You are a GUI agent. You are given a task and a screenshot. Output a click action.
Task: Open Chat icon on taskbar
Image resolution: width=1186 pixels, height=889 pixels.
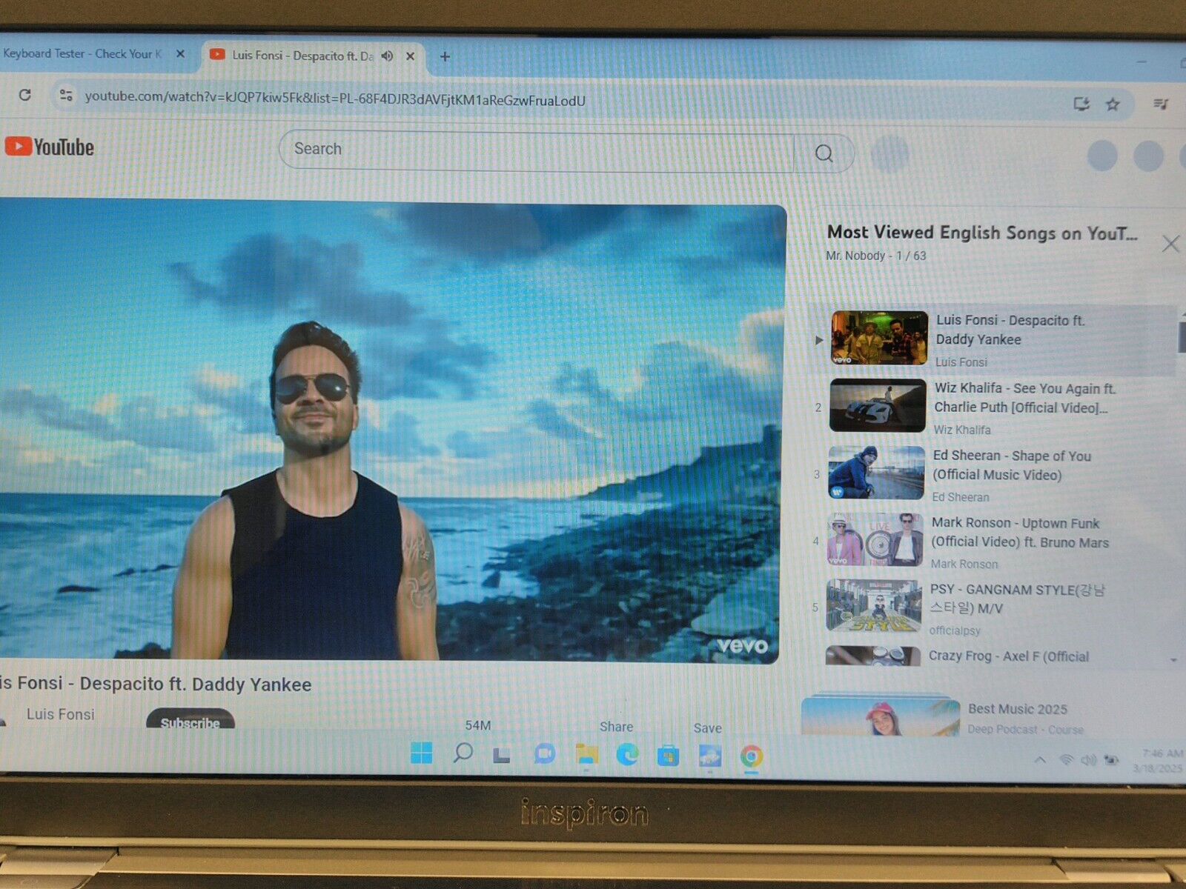[544, 754]
